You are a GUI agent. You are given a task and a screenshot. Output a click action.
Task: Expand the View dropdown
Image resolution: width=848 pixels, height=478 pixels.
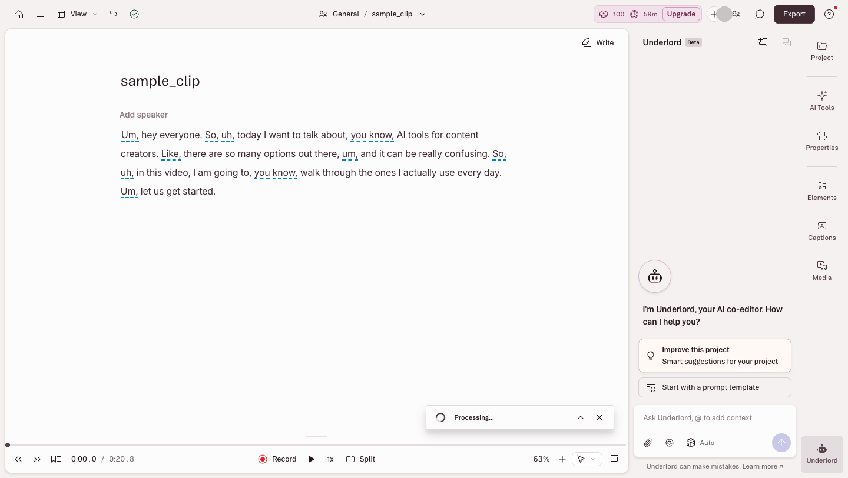point(77,14)
